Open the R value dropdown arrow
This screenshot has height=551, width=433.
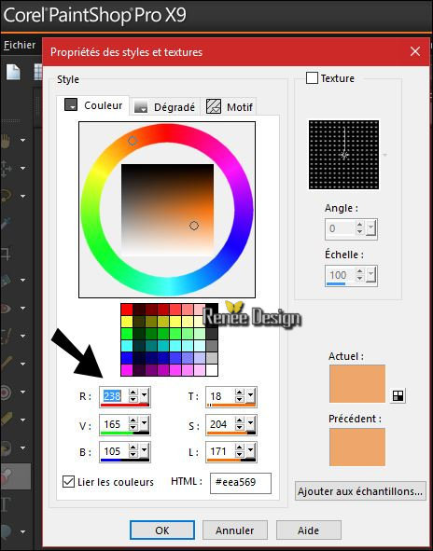click(144, 396)
